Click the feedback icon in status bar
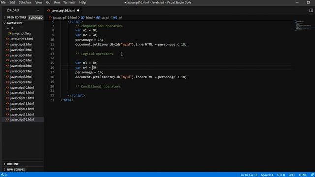 click(312, 175)
